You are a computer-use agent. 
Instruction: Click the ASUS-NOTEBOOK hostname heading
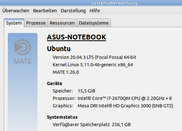(x=77, y=37)
